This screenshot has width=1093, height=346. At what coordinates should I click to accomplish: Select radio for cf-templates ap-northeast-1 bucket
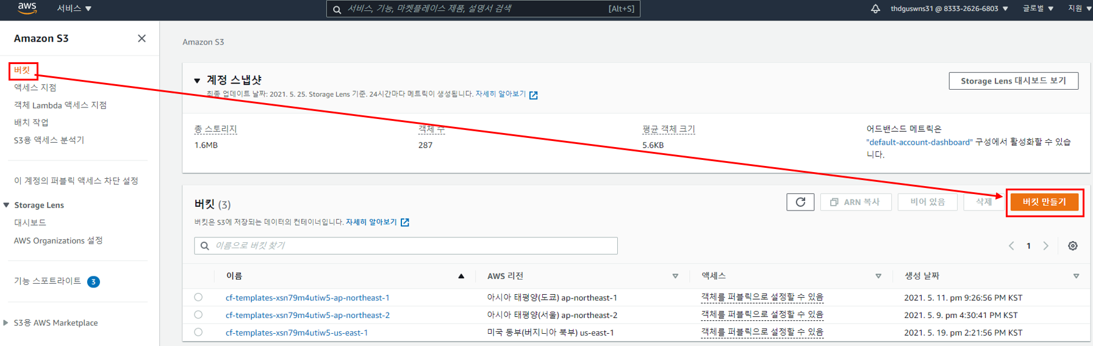198,297
